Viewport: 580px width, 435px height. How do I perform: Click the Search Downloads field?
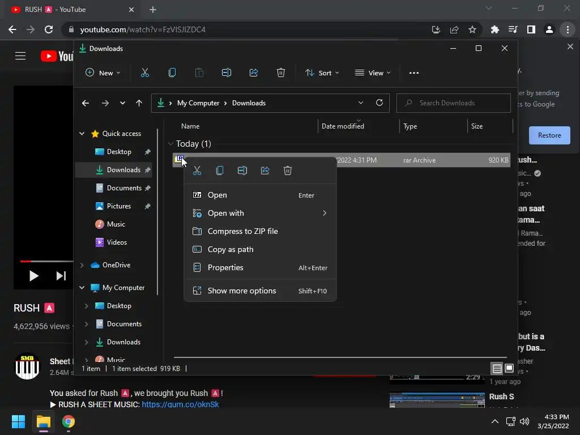pyautogui.click(x=454, y=103)
